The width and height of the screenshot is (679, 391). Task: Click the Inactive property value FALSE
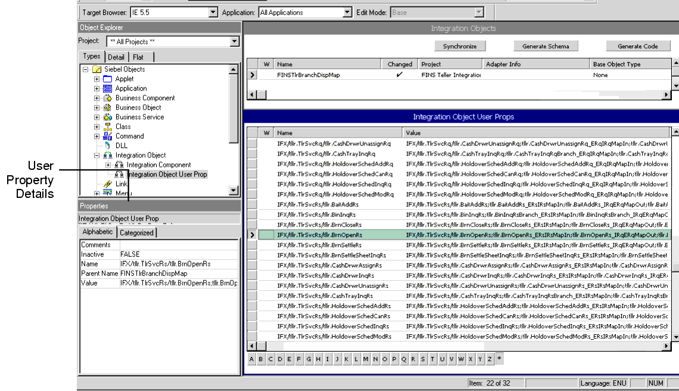click(179, 255)
